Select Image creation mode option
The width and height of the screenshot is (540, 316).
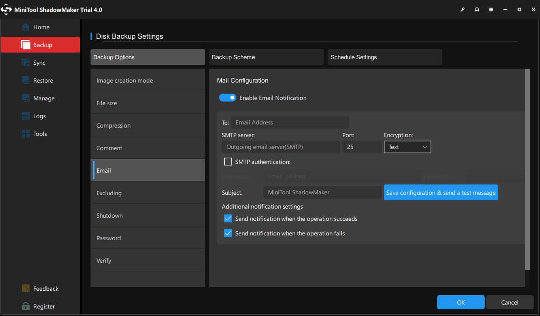[148, 80]
